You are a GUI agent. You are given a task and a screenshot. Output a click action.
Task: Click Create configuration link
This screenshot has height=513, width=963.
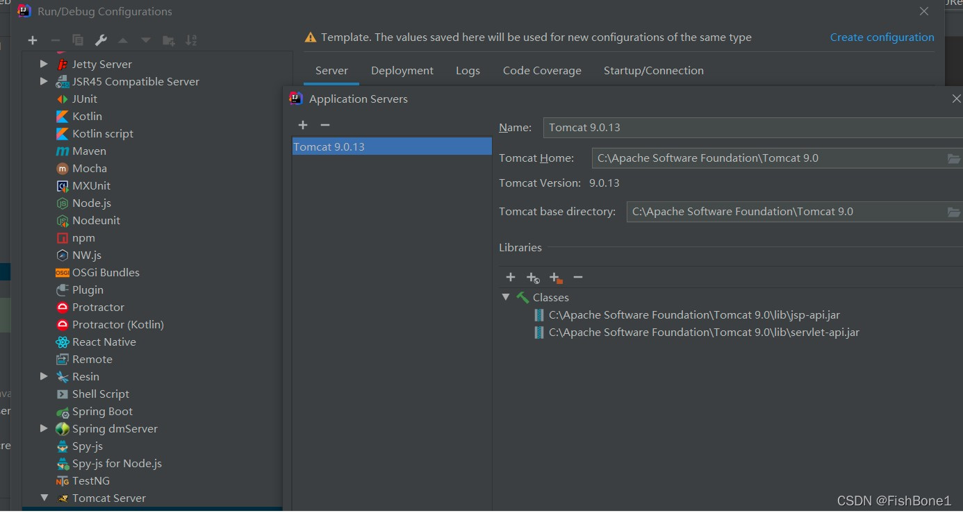[882, 37]
